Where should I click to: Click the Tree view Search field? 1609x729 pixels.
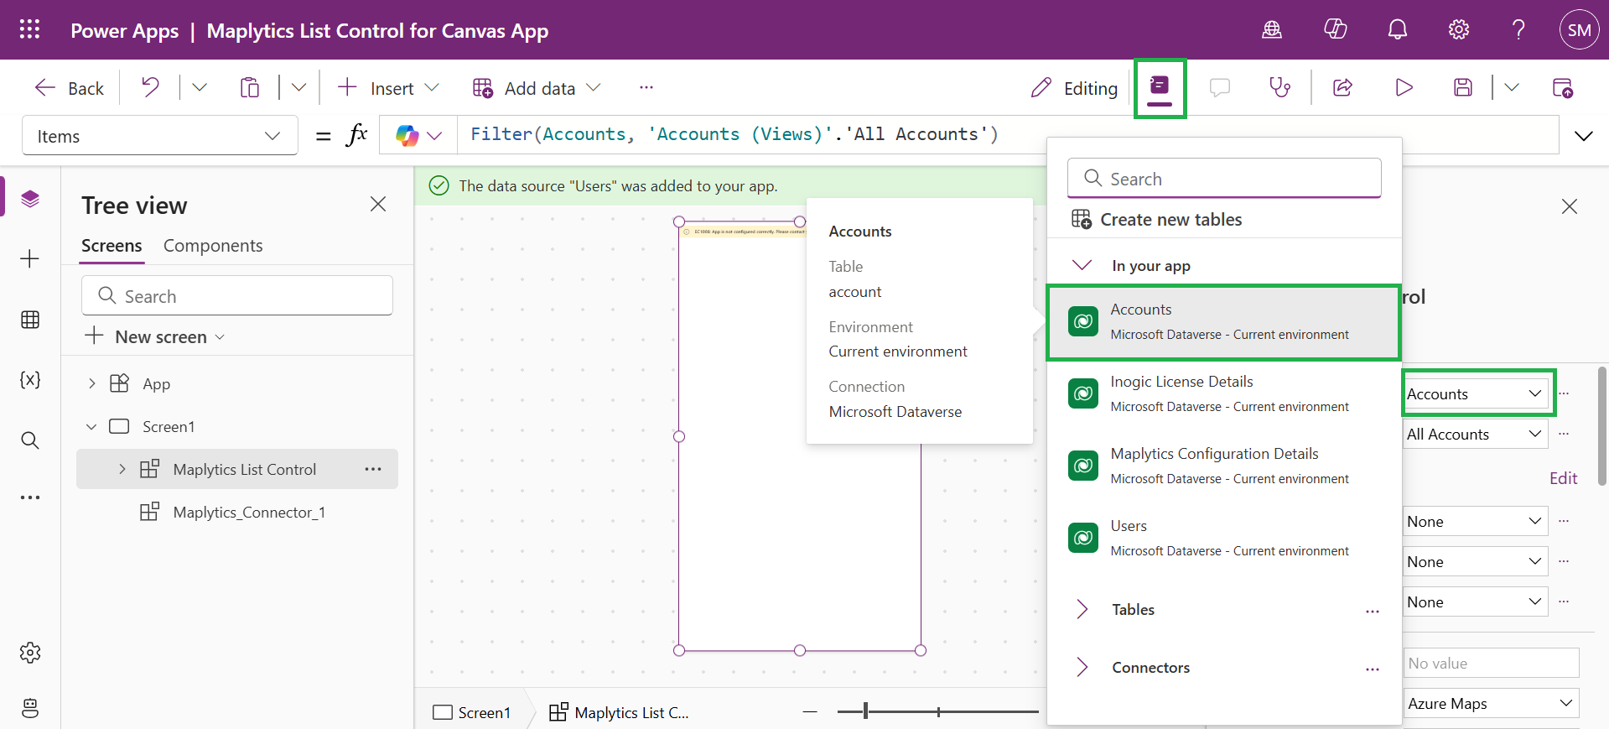tap(237, 296)
